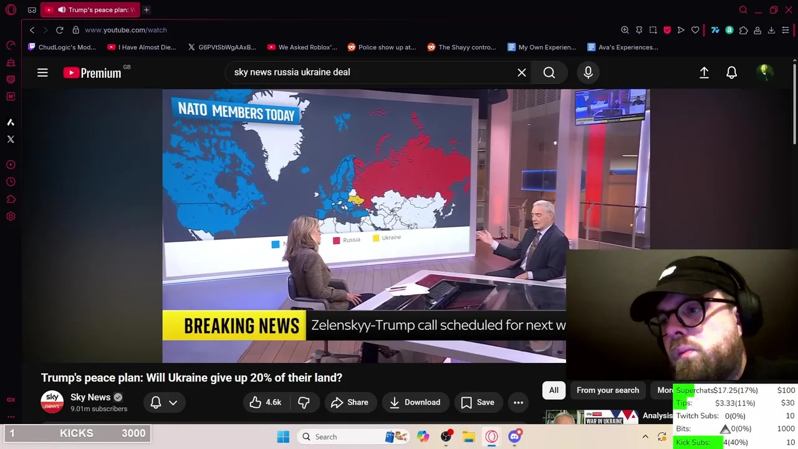Pin page with pushpin icon

coord(639,30)
